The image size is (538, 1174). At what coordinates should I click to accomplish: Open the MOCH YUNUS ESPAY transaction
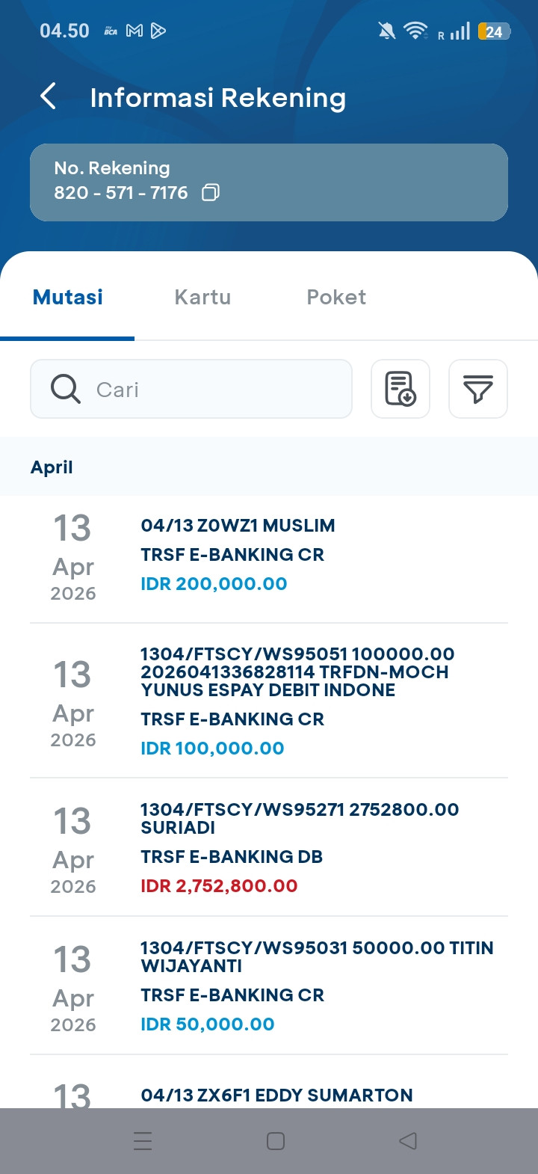tap(269, 701)
